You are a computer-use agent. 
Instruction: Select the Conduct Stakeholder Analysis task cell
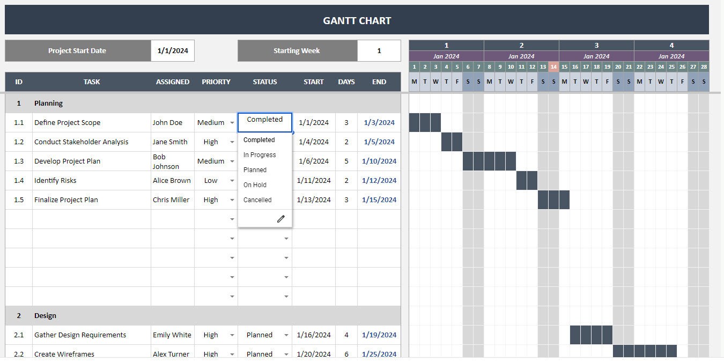pos(92,142)
